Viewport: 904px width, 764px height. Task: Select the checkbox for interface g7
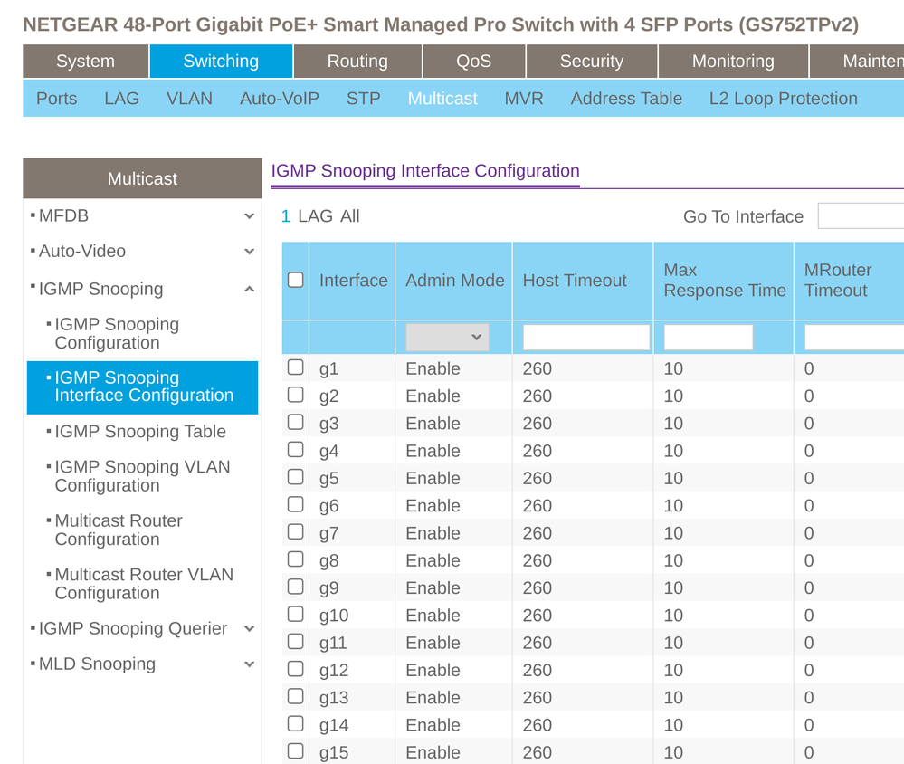296,532
